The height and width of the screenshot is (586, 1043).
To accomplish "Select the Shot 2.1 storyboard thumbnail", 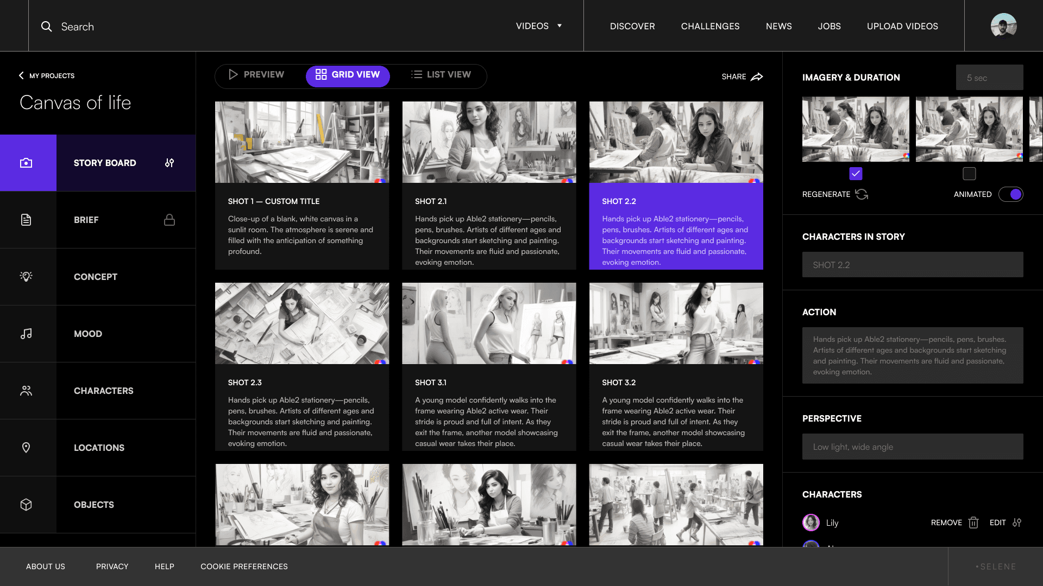I will (489, 142).
